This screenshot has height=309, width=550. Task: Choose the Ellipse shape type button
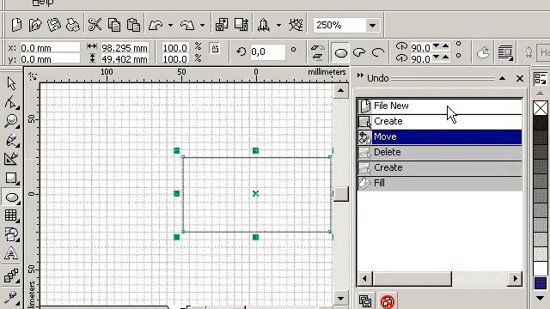coord(340,53)
